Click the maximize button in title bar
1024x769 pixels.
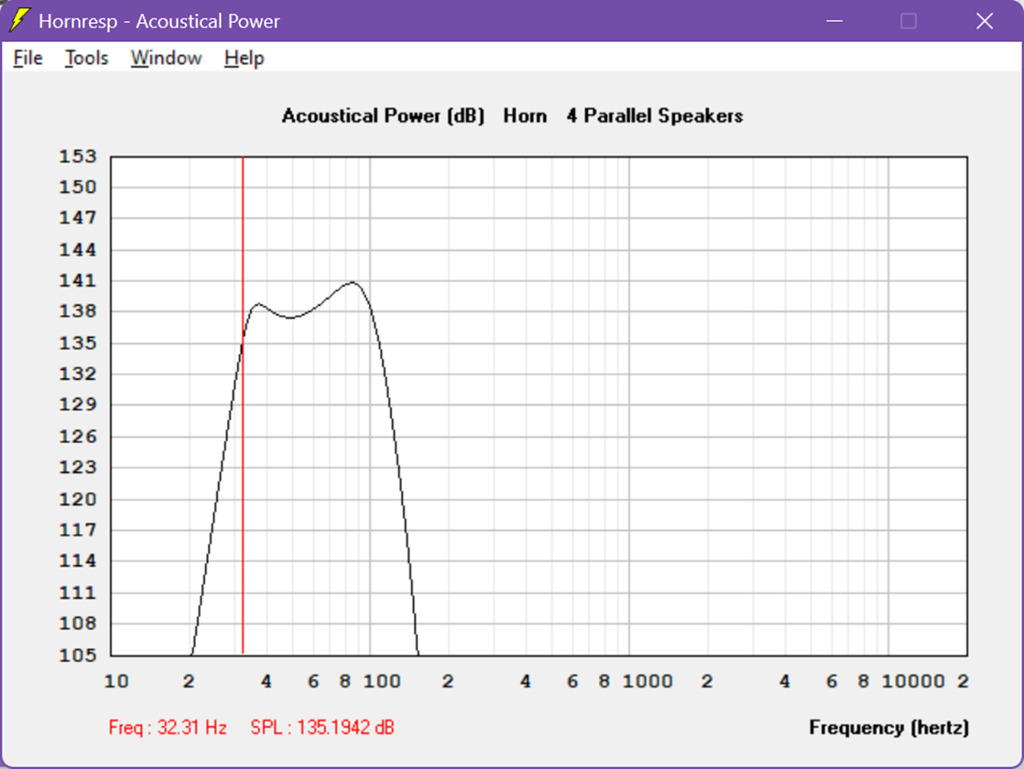point(909,21)
